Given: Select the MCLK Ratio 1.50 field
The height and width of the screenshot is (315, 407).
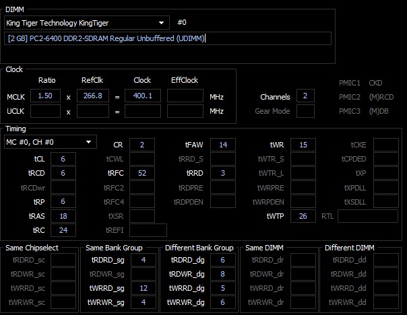Looking at the screenshot, I should [45, 96].
